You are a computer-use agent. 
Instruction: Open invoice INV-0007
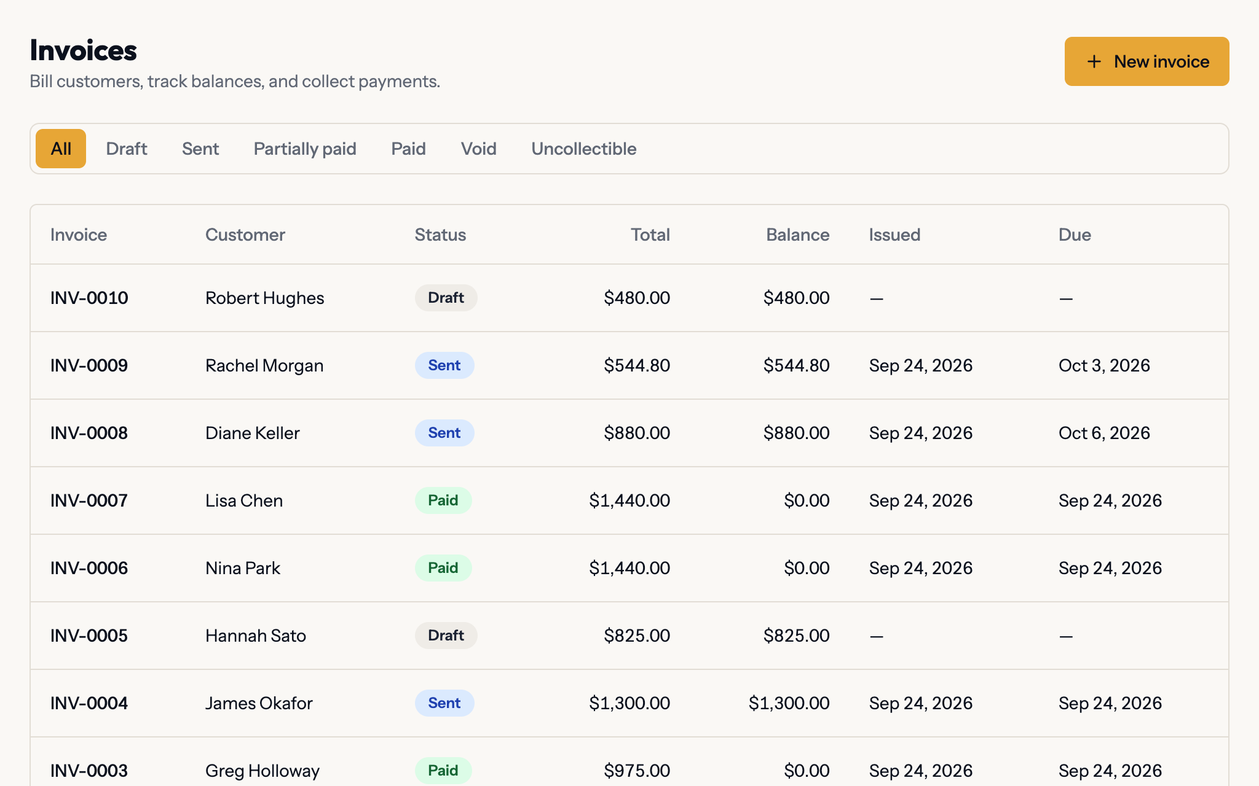pyautogui.click(x=89, y=500)
